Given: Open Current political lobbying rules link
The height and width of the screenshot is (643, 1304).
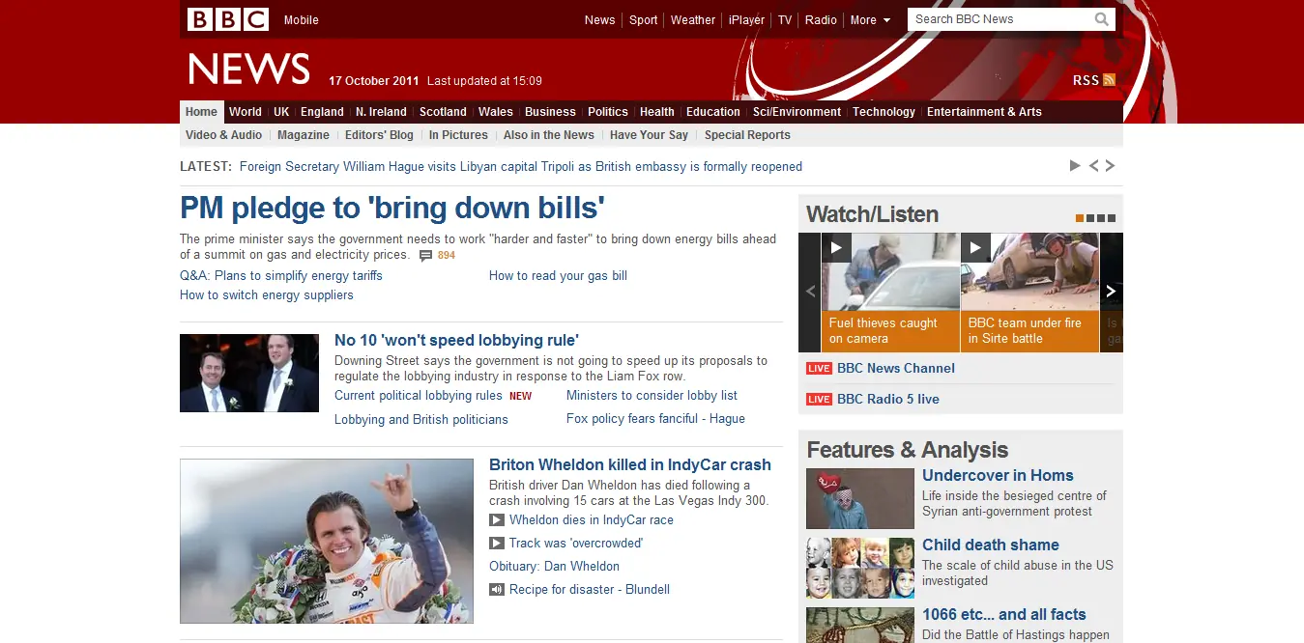Looking at the screenshot, I should coord(419,396).
